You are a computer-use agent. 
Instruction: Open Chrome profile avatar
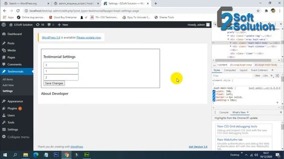[273, 11]
